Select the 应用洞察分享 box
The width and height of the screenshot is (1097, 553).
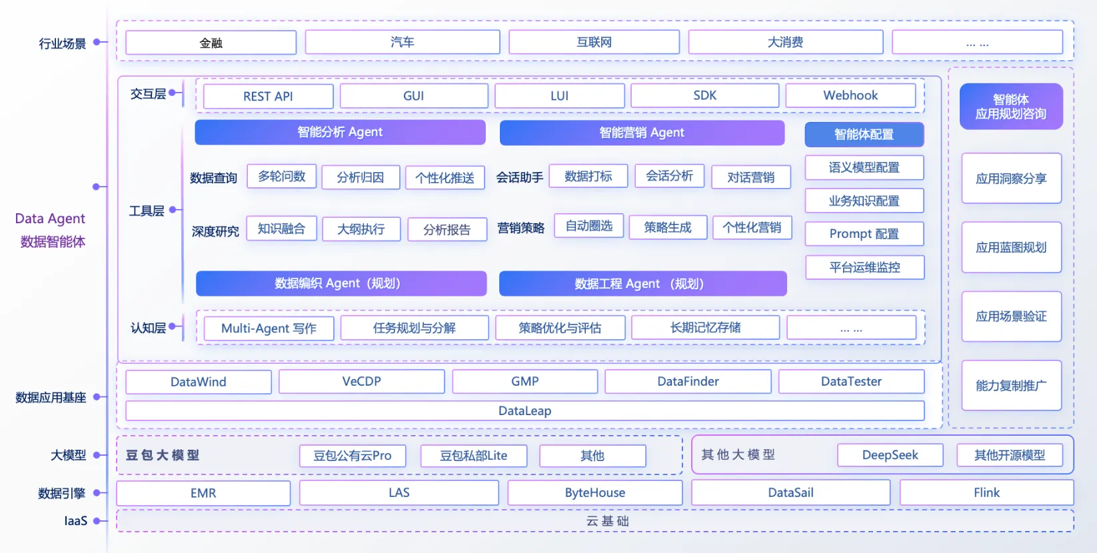point(1012,179)
